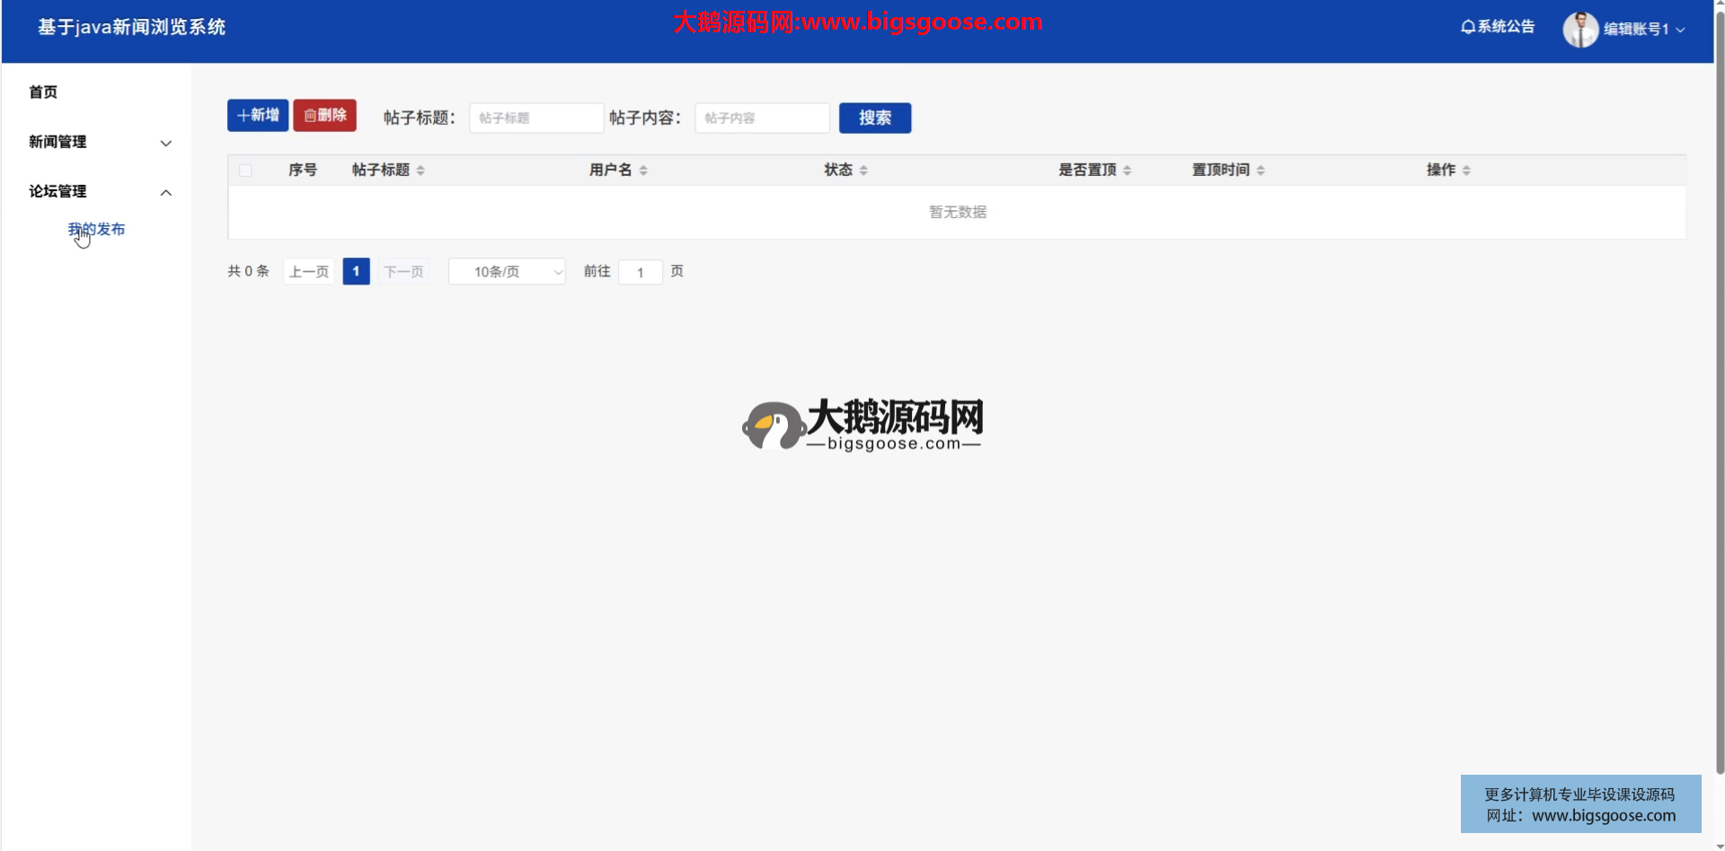Sort by username column arrows
Screen dimensions: 1725x851
tap(643, 171)
